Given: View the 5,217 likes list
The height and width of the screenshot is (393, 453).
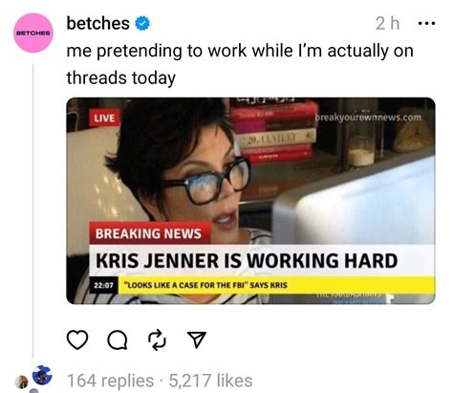Looking at the screenshot, I should pos(210,381).
